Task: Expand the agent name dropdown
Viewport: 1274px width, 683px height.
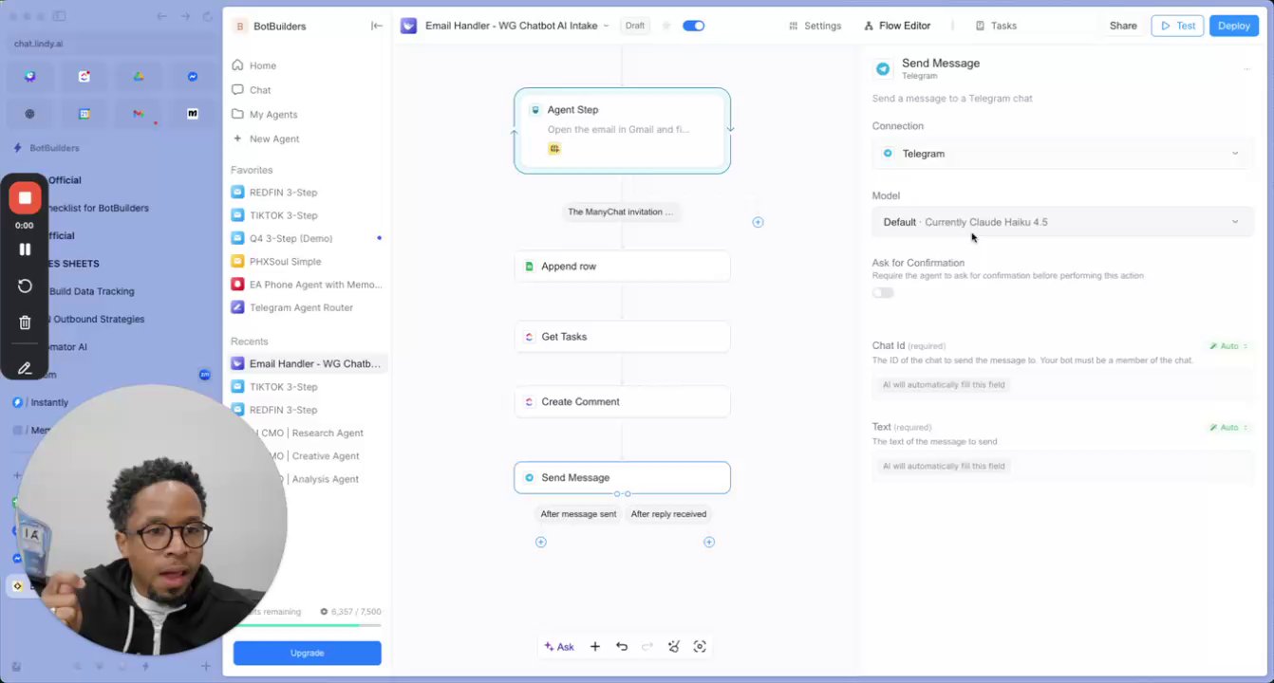Action: [x=606, y=26]
